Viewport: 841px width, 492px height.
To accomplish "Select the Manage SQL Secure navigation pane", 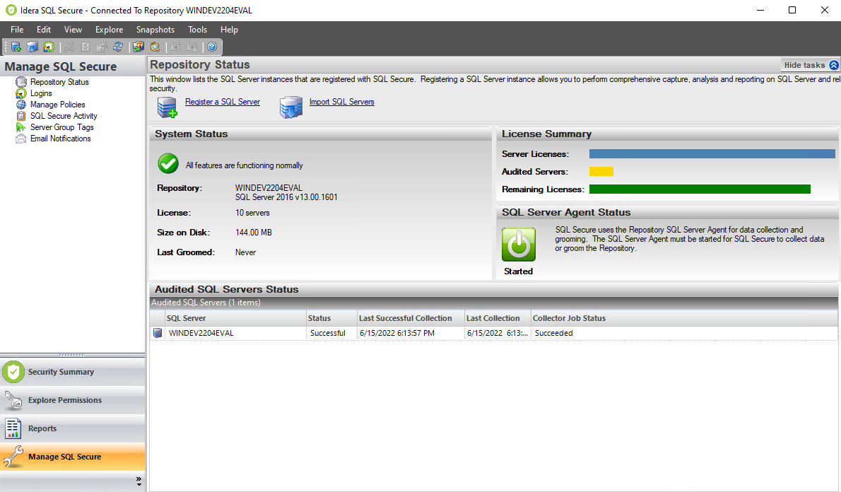I will tap(72, 457).
